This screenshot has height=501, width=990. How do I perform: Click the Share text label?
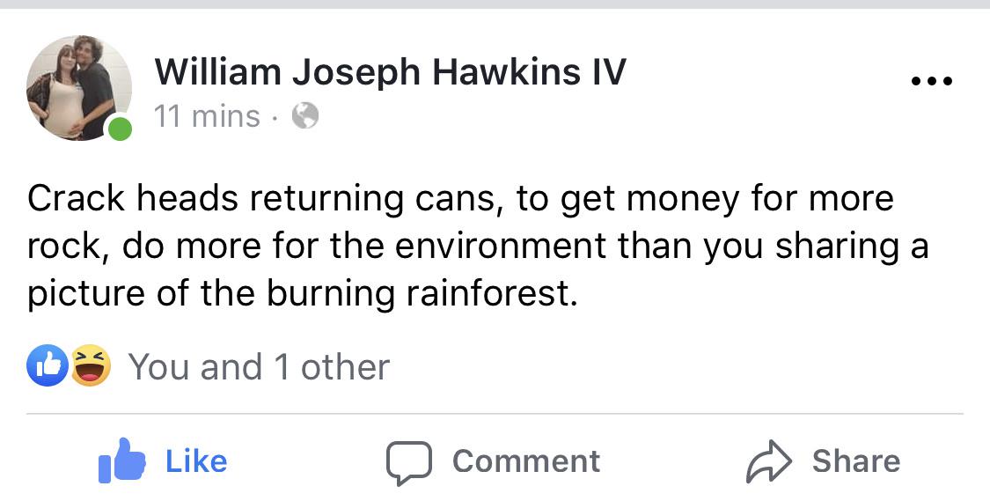coord(856,461)
